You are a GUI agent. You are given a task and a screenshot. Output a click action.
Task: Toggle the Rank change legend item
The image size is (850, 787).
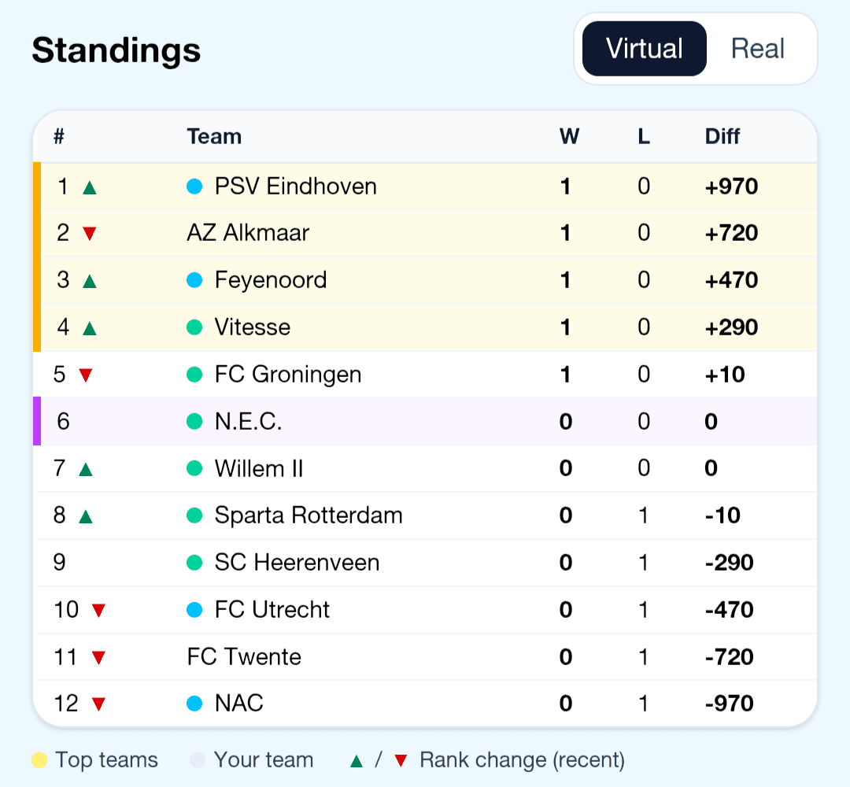523,760
